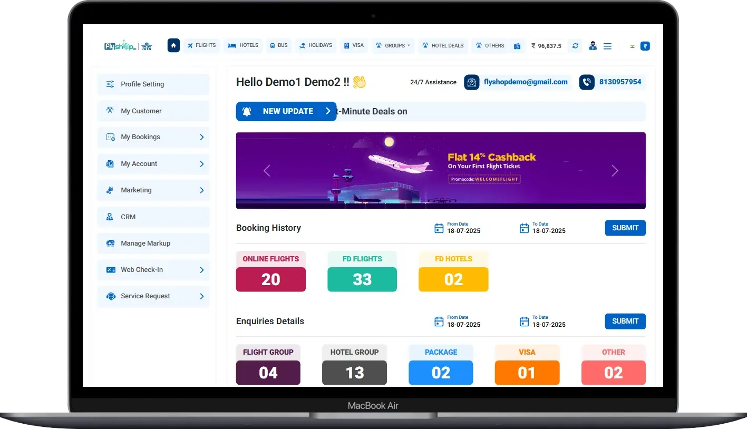The width and height of the screenshot is (747, 429).
Task: Click the wallet icon beside the balance
Action: pyautogui.click(x=517, y=46)
